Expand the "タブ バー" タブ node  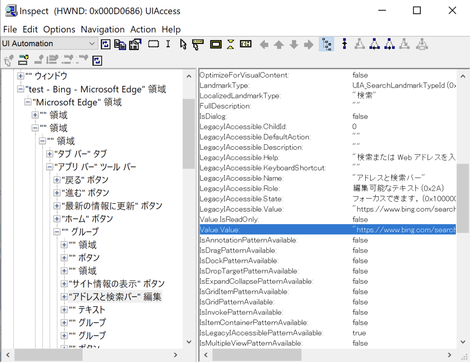pyautogui.click(x=50, y=154)
